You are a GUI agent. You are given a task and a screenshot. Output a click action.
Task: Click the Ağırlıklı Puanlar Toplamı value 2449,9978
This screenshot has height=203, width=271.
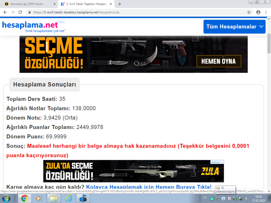click(90, 127)
